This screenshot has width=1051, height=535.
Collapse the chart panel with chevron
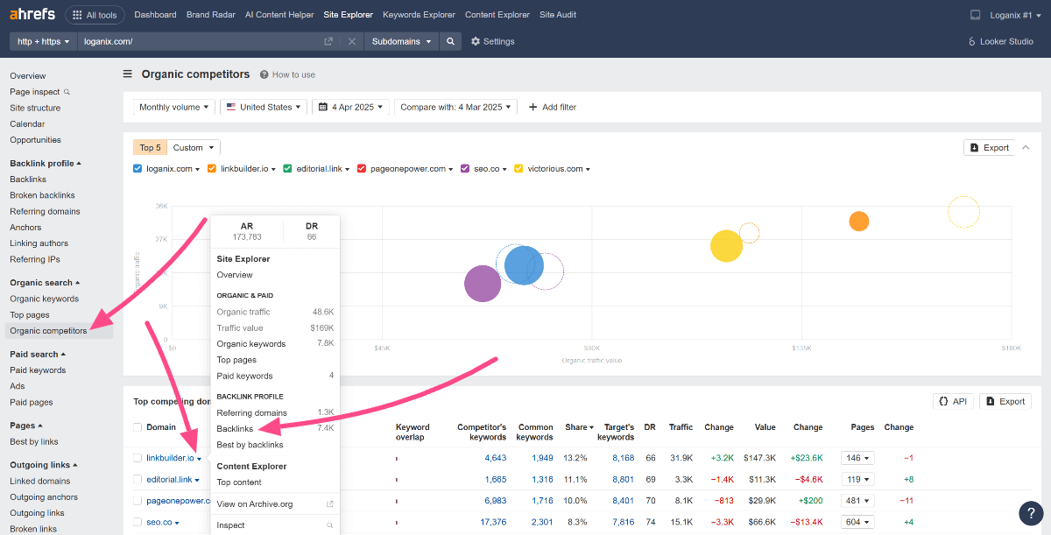click(1026, 147)
